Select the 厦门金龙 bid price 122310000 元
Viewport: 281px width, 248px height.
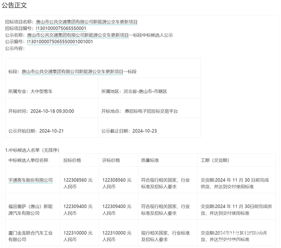pos(79,233)
